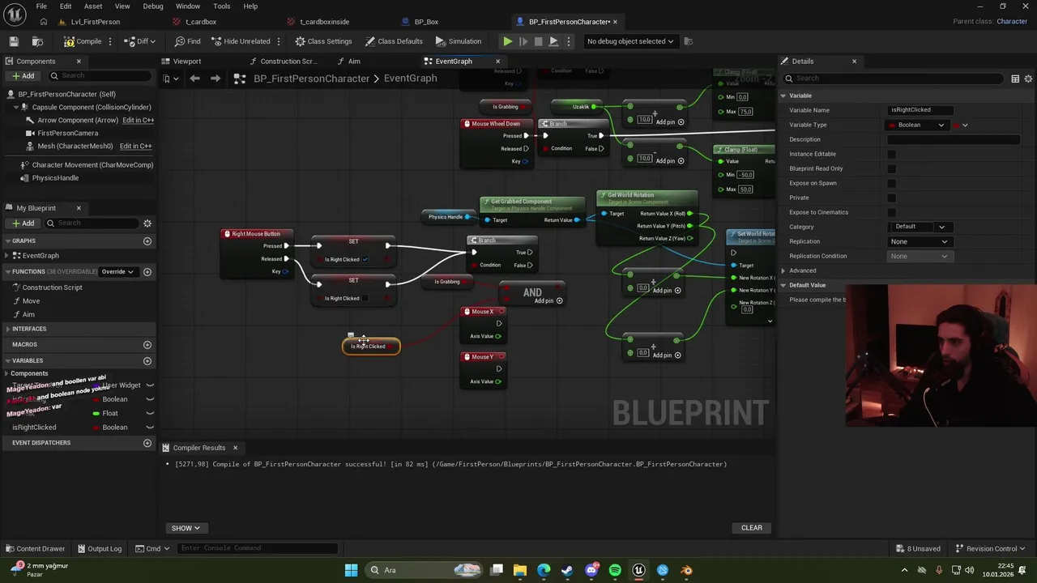Select the PhysicsHandle component
The image size is (1037, 583).
(55, 178)
